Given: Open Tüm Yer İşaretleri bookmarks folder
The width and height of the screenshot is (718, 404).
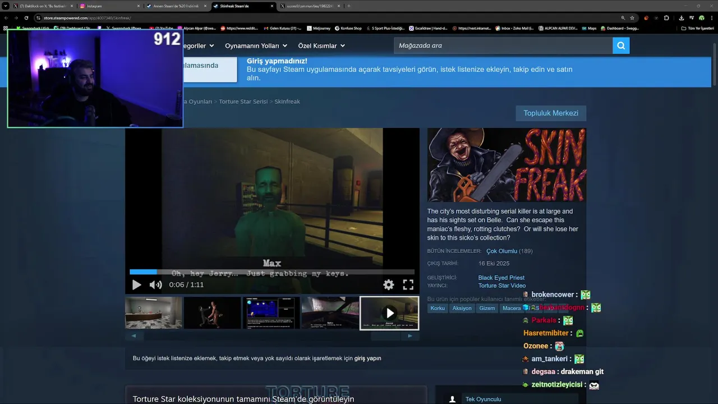Looking at the screenshot, I should [697, 28].
